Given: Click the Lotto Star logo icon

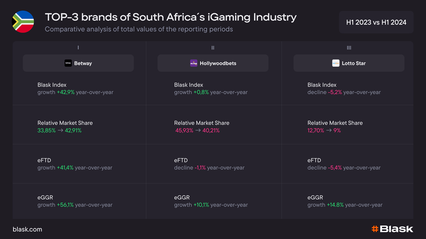Looking at the screenshot, I should tap(336, 63).
